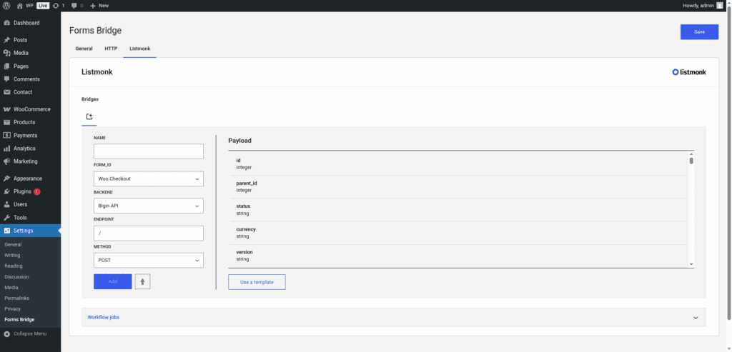The width and height of the screenshot is (732, 352).
Task: Click the Collapse Menu icon
Action: pyautogui.click(x=6, y=334)
